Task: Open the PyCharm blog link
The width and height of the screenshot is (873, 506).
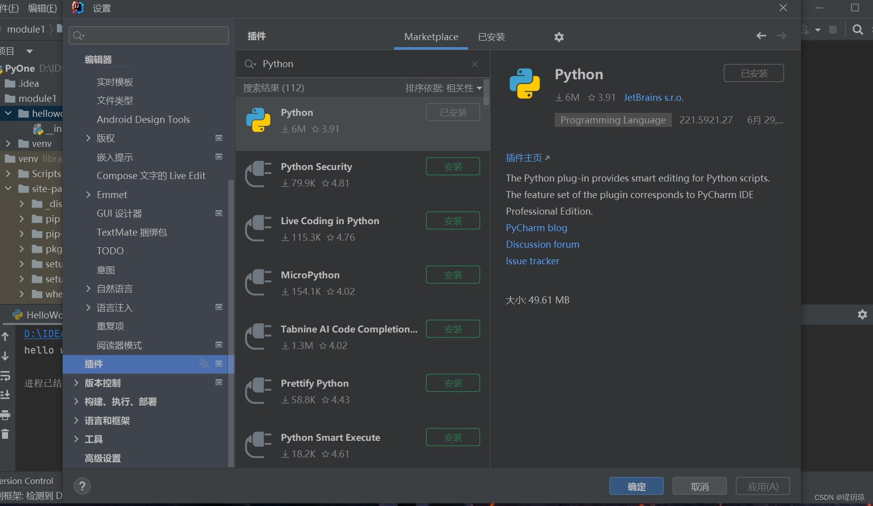Action: point(537,228)
